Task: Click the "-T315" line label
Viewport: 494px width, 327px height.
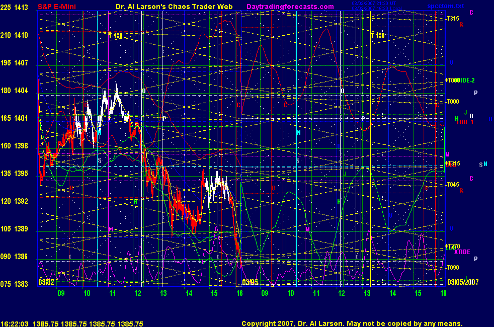Action: click(x=453, y=19)
